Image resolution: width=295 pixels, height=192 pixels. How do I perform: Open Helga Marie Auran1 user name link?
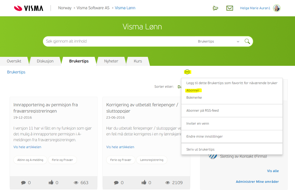tap(255, 8)
